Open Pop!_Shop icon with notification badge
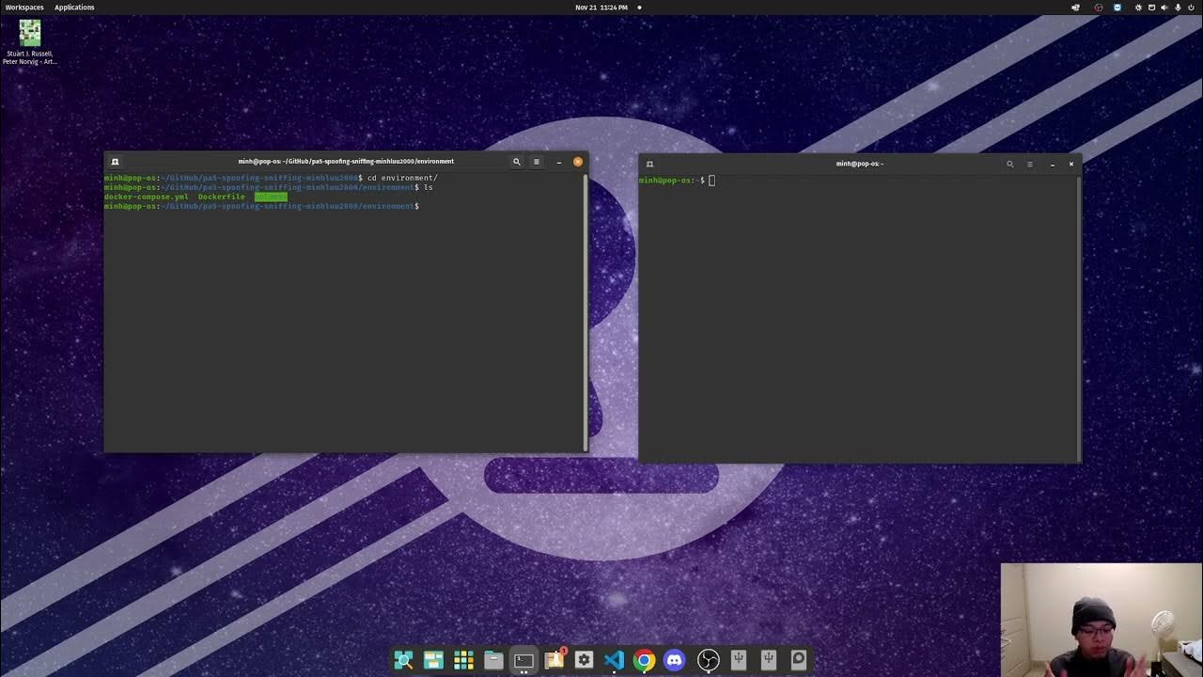 [555, 659]
